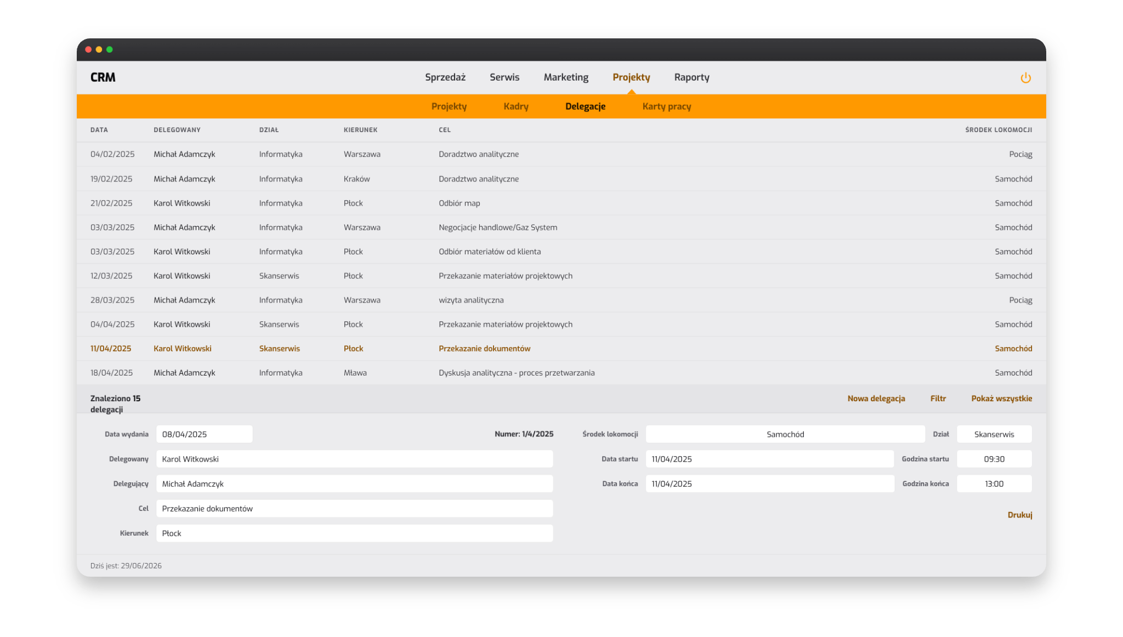Sort by the KIERUNEK column header

click(x=360, y=130)
